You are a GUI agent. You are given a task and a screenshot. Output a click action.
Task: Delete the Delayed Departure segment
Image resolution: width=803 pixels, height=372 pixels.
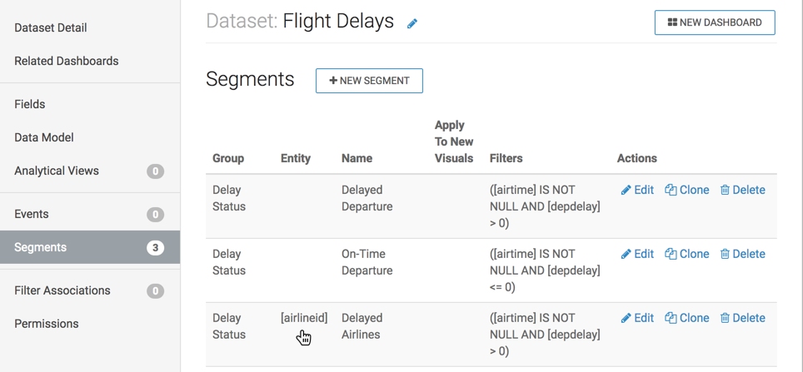[742, 190]
